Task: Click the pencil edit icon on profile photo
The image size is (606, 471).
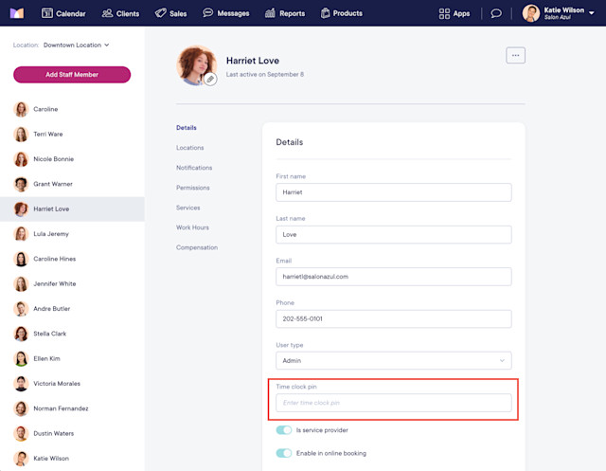Action: [210, 80]
